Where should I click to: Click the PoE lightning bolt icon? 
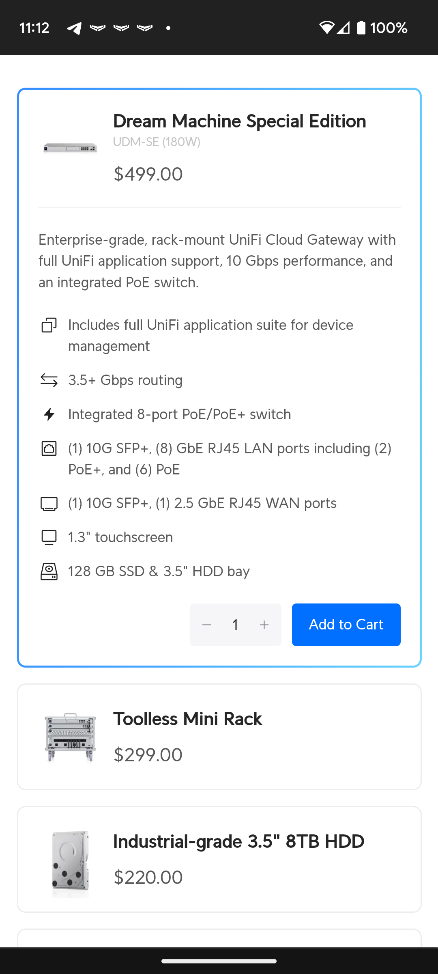click(x=49, y=414)
